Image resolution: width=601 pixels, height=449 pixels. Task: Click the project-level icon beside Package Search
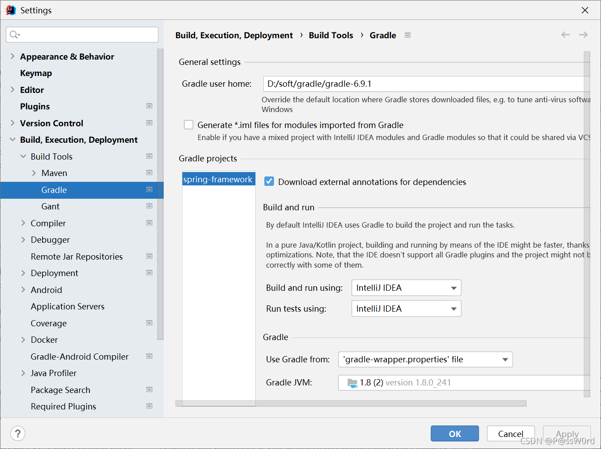[x=149, y=390]
